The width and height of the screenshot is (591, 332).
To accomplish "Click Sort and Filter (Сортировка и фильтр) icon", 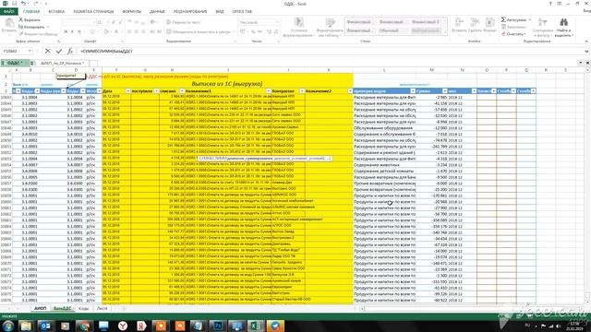I will tap(542, 22).
